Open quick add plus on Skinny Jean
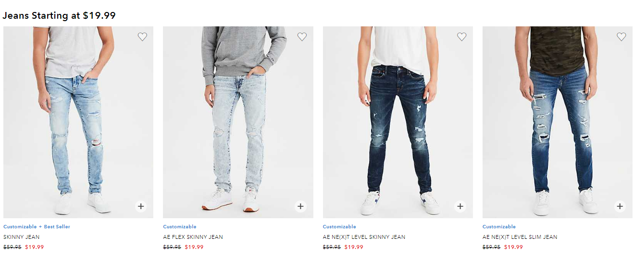 coord(141,206)
